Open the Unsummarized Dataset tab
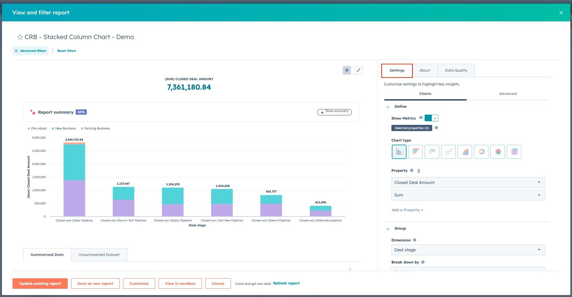The height and width of the screenshot is (297, 572). [x=99, y=255]
